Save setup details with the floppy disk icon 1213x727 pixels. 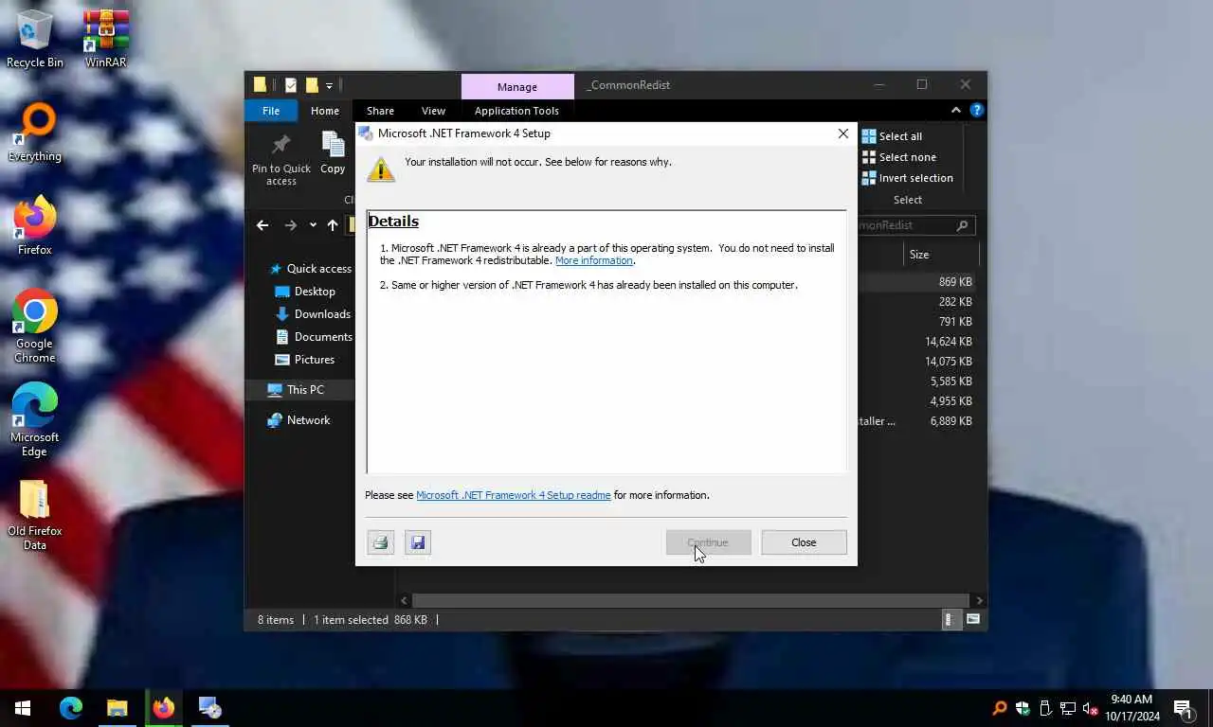[x=418, y=542]
